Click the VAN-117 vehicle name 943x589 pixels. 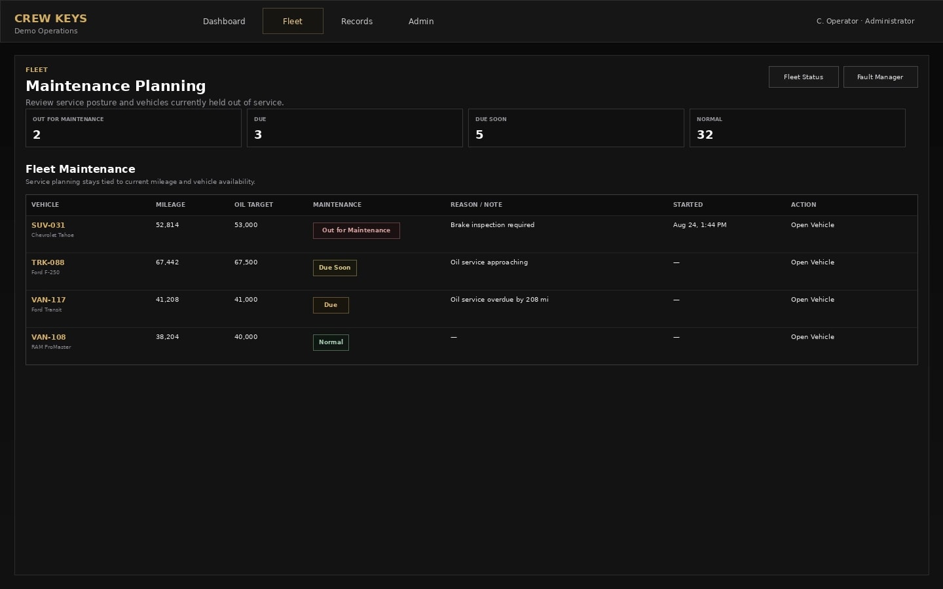point(48,300)
